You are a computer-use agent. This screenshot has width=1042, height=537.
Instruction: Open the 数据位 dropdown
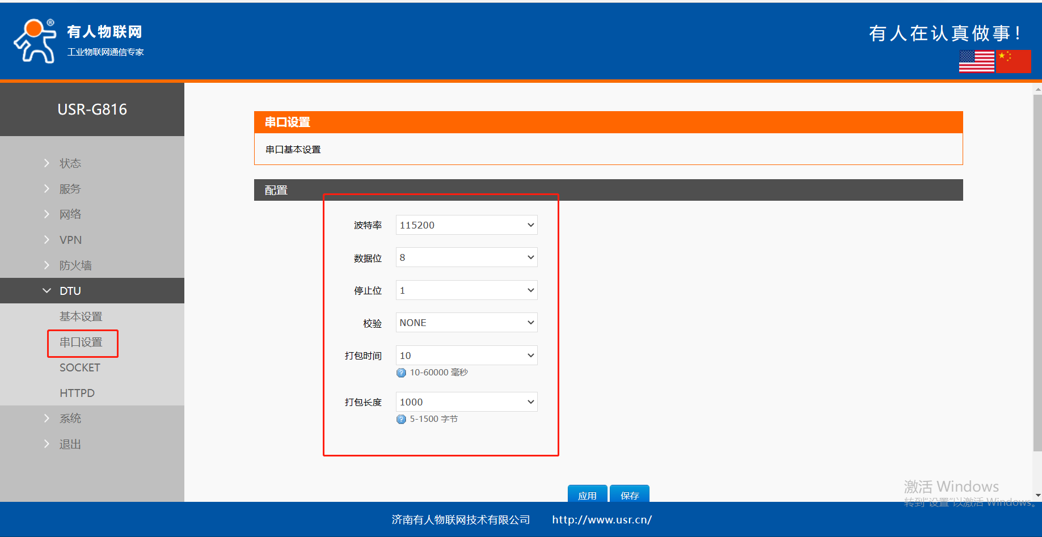pos(466,257)
